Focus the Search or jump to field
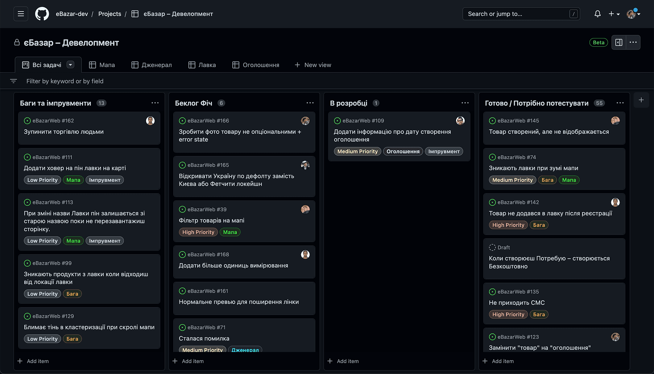This screenshot has width=654, height=374. coord(521,14)
